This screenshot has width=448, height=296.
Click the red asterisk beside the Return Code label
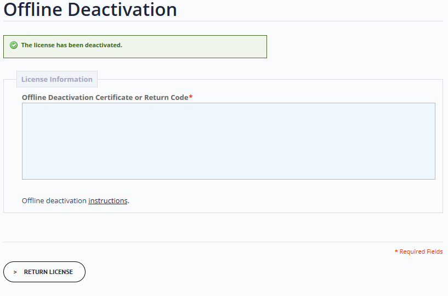(191, 97)
